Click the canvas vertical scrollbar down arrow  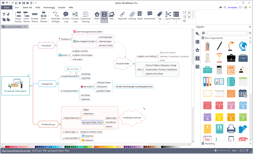coord(193,142)
